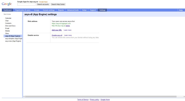This screenshot has width=185, height=101.
Task: Switch to the Support tab
Action: pyautogui.click(x=93, y=10)
